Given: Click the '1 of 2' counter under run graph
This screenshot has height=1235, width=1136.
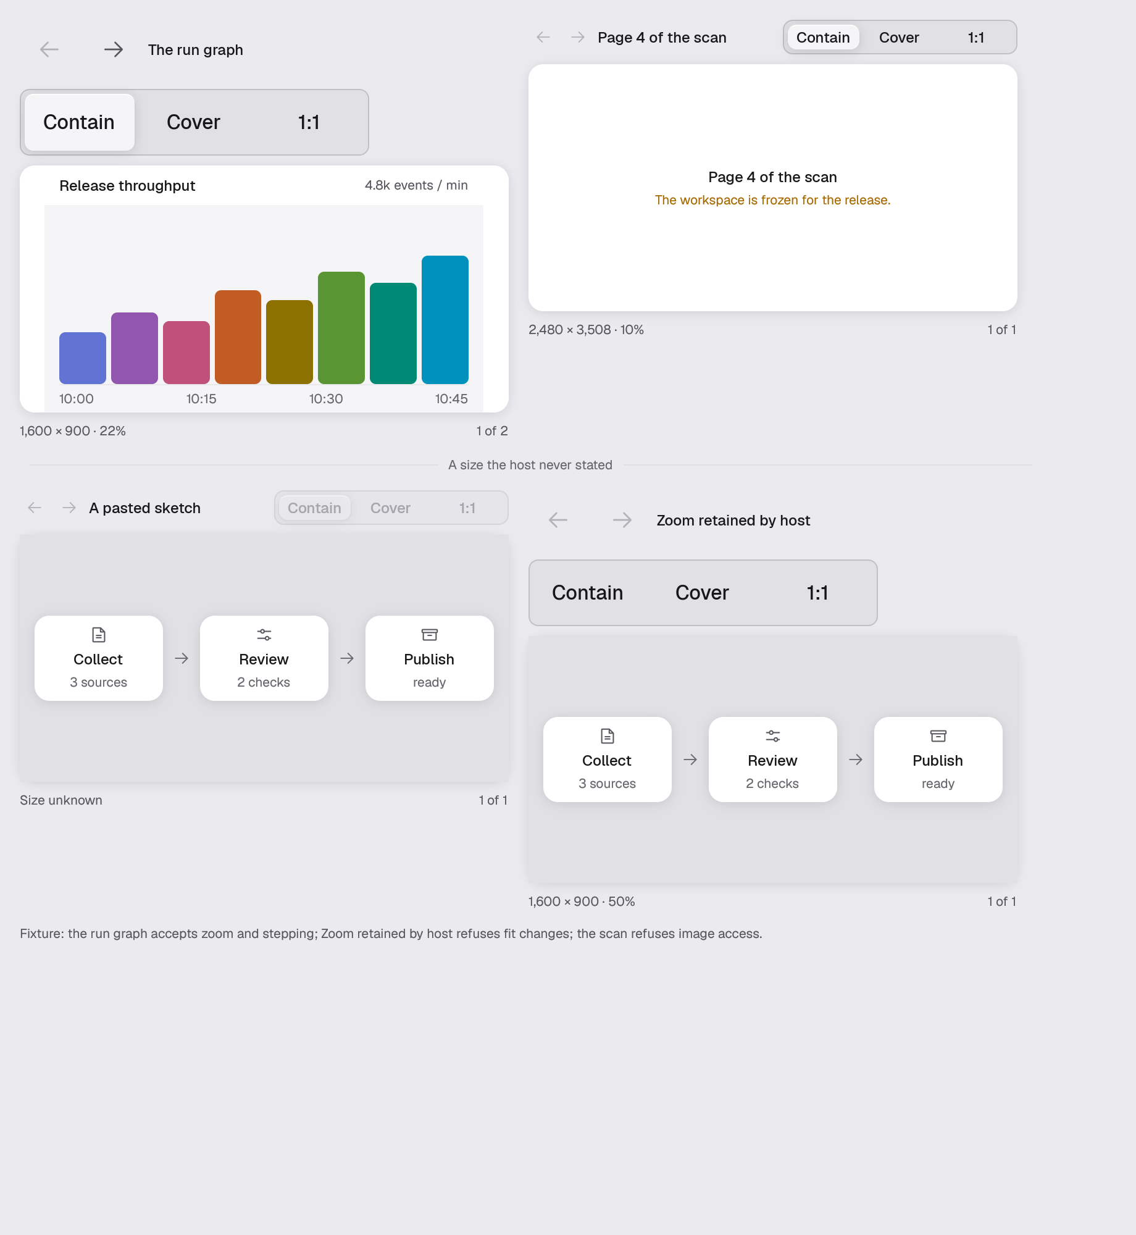Looking at the screenshot, I should pos(492,431).
